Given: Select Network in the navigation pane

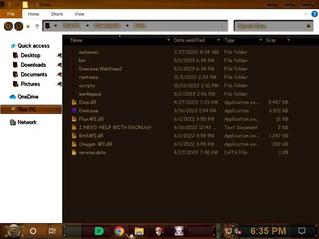Looking at the screenshot, I should tap(23, 122).
